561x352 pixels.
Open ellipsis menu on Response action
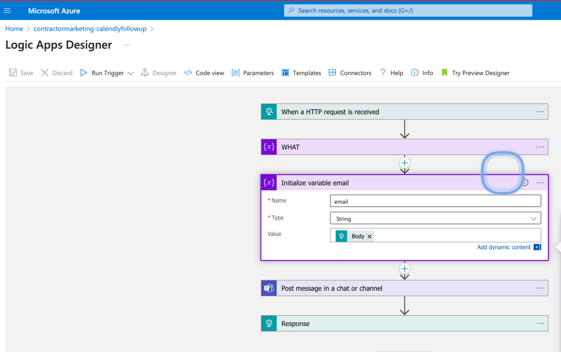540,324
